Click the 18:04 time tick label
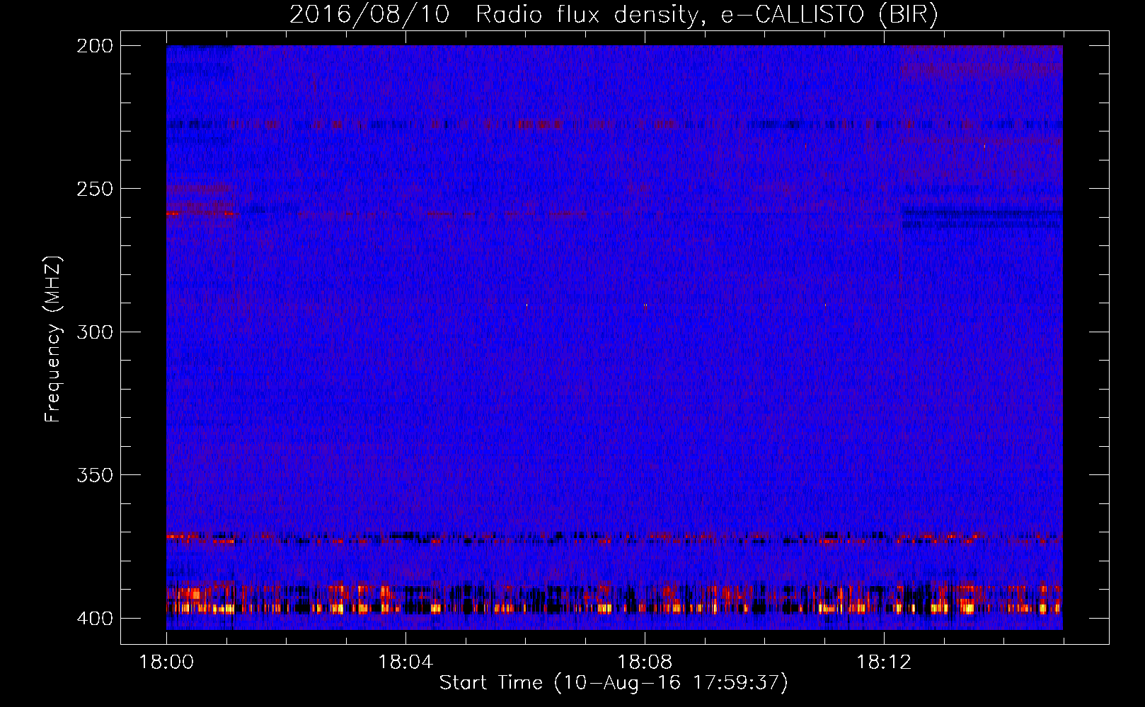 pos(405,662)
